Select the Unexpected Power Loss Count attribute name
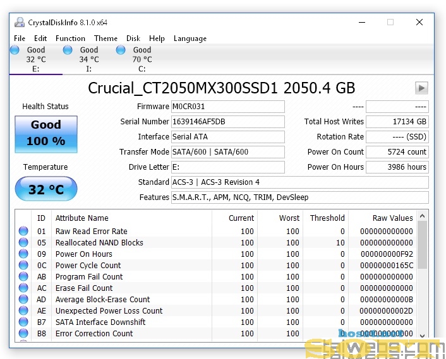 tap(109, 310)
